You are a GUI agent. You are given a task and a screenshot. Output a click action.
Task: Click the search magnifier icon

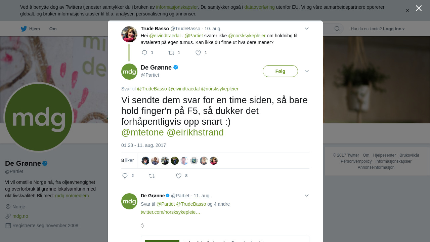click(x=337, y=29)
